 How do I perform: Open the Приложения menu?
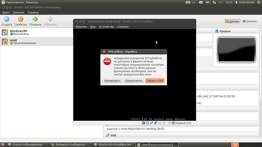point(15,2)
